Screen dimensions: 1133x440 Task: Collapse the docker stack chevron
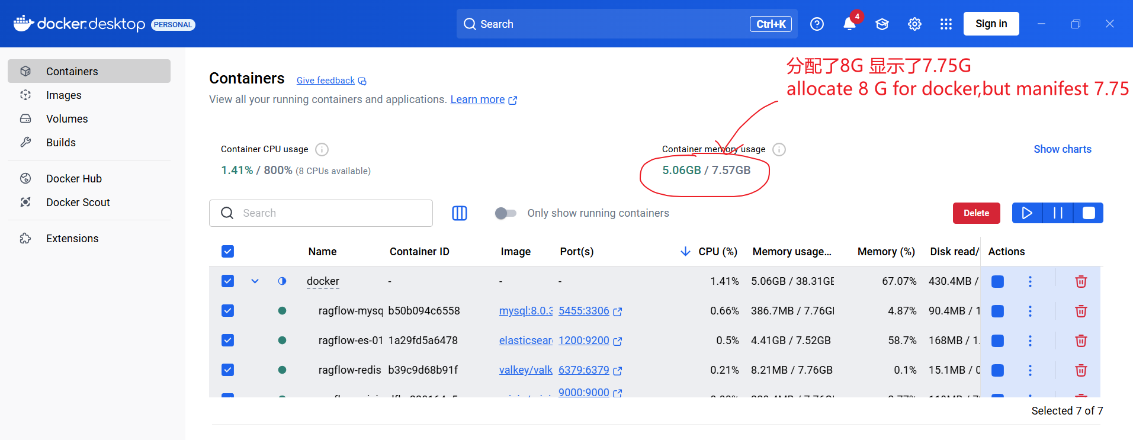255,281
